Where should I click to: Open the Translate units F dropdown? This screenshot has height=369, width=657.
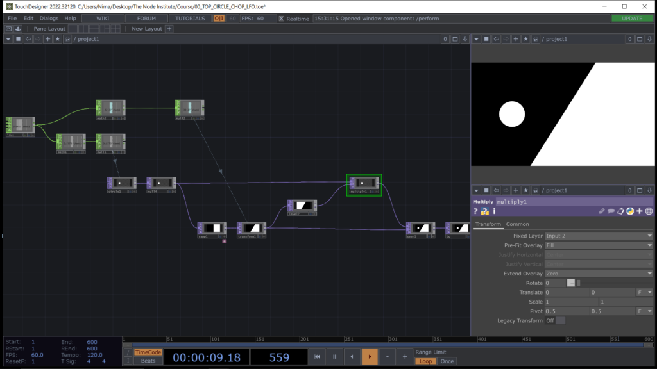tap(644, 292)
